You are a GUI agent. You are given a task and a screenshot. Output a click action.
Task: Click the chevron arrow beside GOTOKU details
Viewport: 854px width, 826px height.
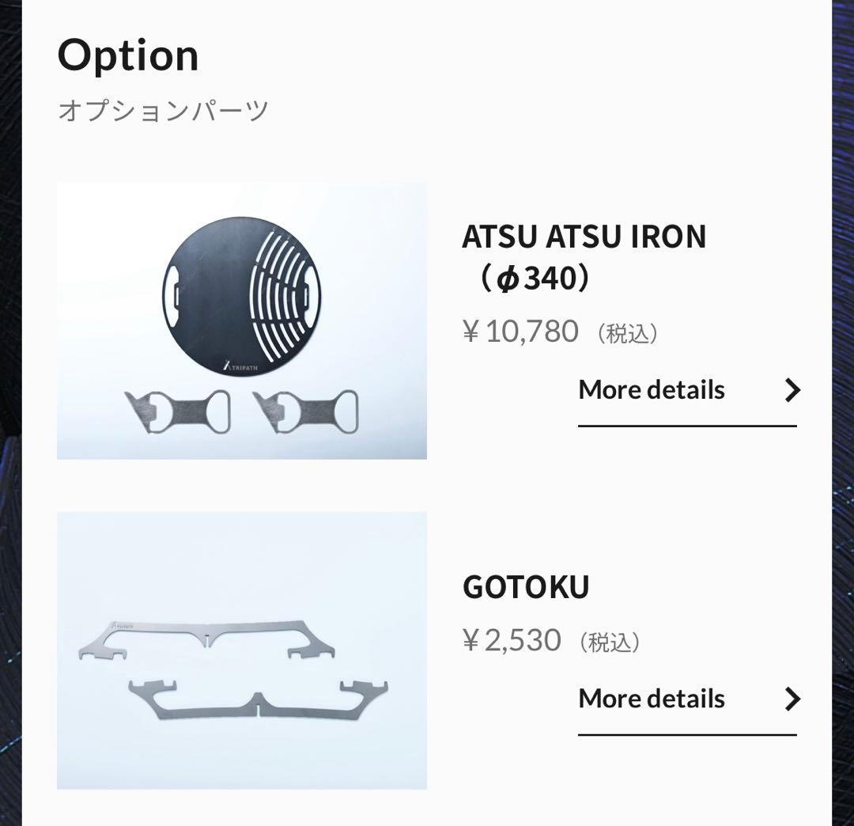coord(792,699)
